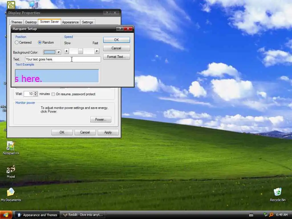This screenshot has height=219, width=292.
Task: Open the Notepad++ desktop shortcut
Action: pos(11,148)
